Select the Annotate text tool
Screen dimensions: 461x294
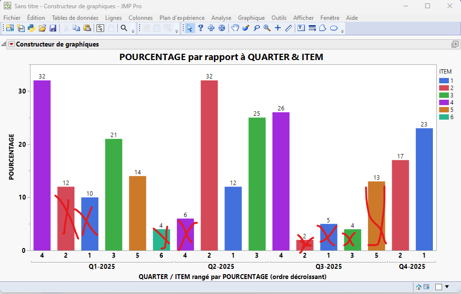click(301, 28)
